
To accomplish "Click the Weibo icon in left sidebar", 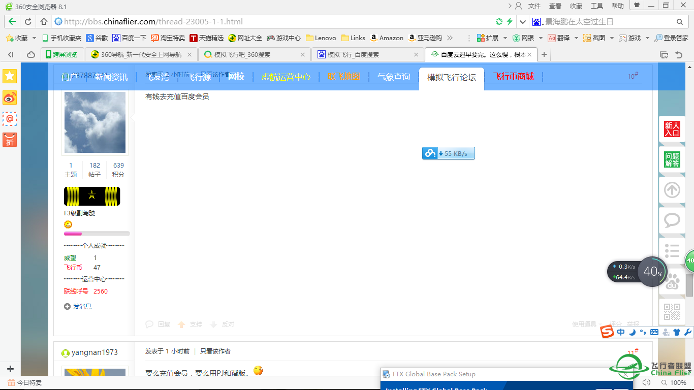I will pos(10,97).
